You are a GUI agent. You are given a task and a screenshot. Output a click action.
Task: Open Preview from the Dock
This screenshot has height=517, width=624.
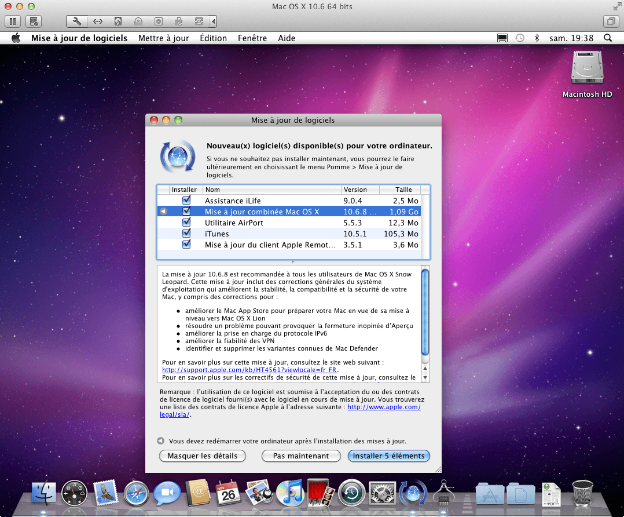259,493
